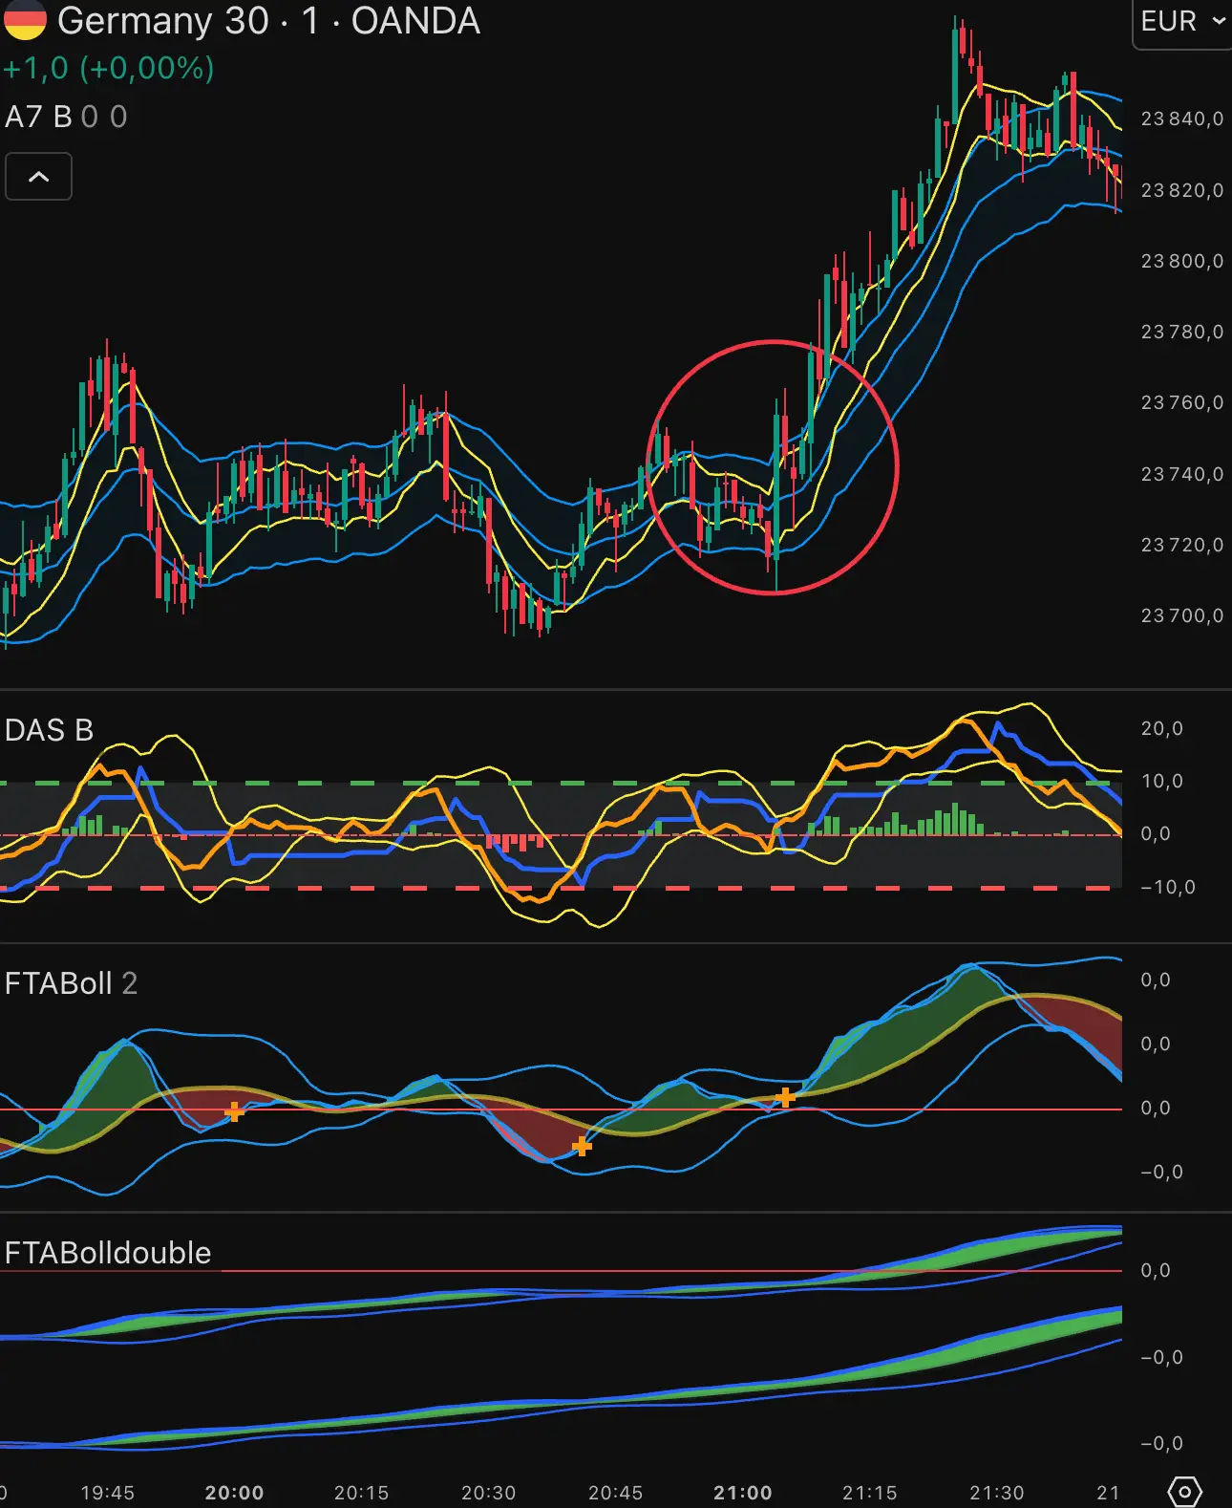Click the German flag symbol icon
This screenshot has width=1232, height=1508.
tap(24, 20)
